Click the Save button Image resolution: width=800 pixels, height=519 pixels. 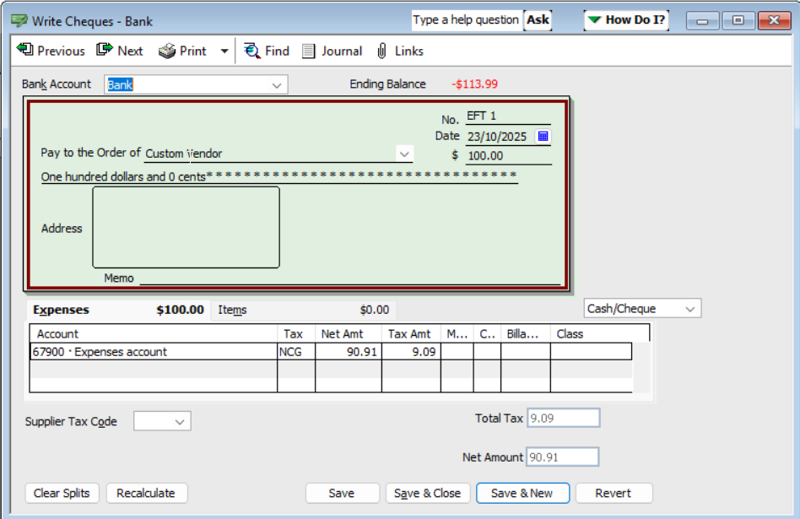(x=342, y=493)
